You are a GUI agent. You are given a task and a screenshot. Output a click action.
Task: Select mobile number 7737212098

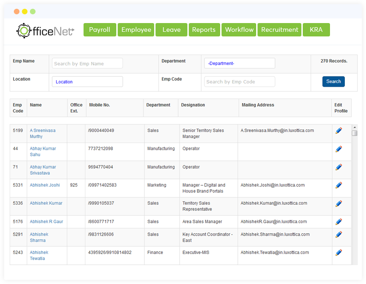pyautogui.click(x=100, y=149)
